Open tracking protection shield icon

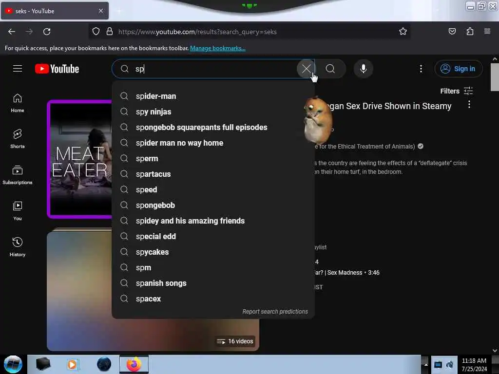[x=96, y=32]
